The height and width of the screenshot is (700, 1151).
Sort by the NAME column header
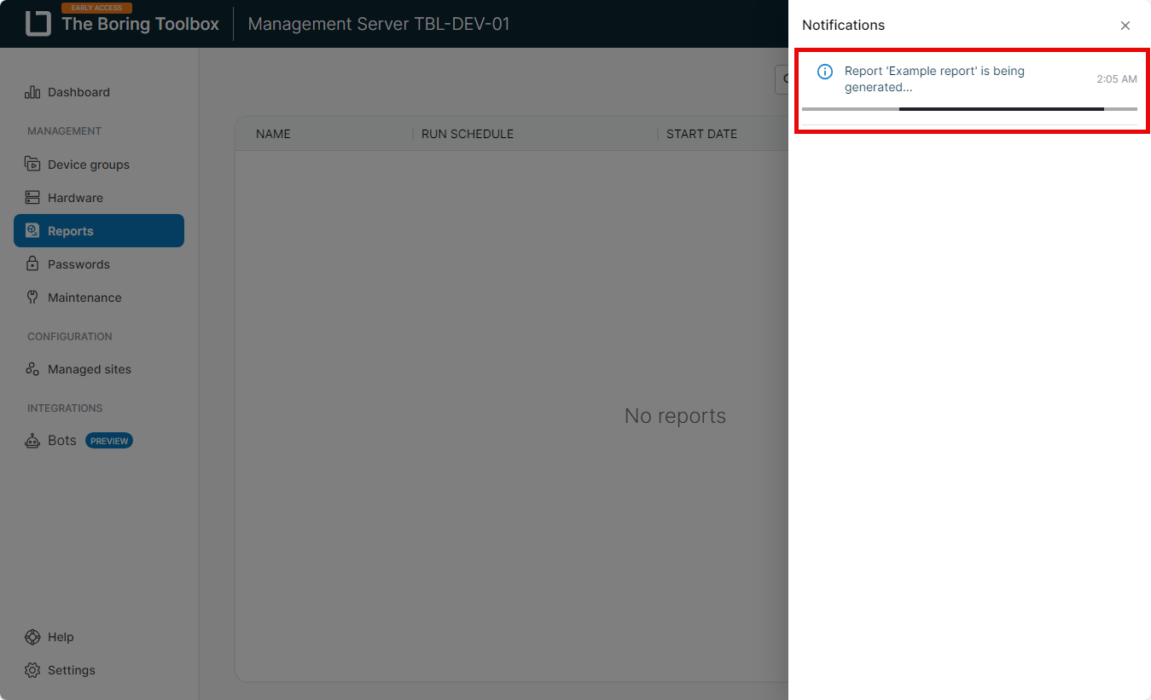coord(273,134)
